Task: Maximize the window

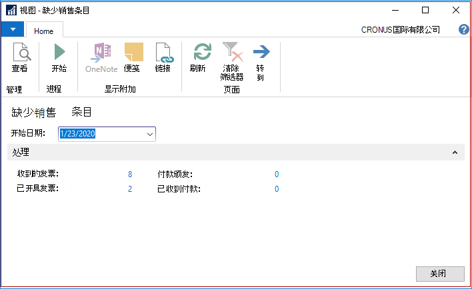Action: (425, 10)
